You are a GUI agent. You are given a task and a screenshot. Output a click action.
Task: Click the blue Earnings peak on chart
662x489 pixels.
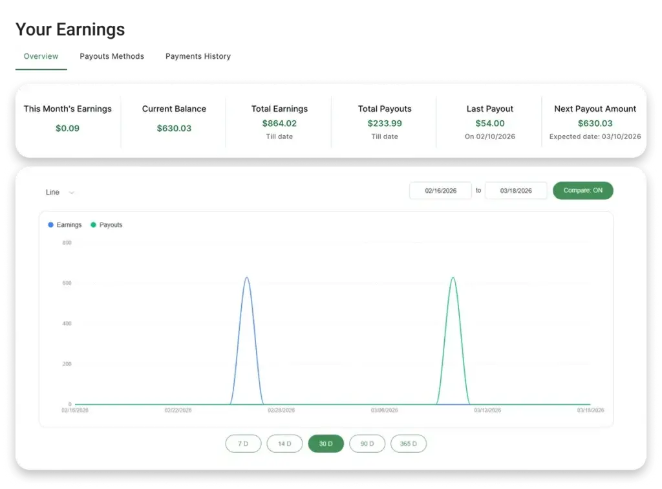point(246,278)
